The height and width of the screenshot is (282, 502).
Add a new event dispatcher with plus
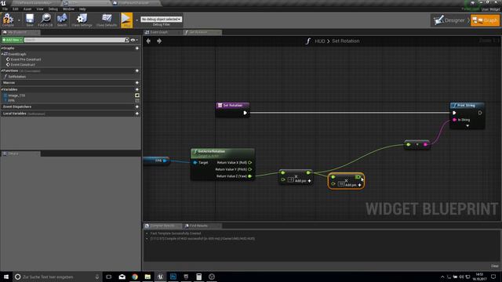137,107
